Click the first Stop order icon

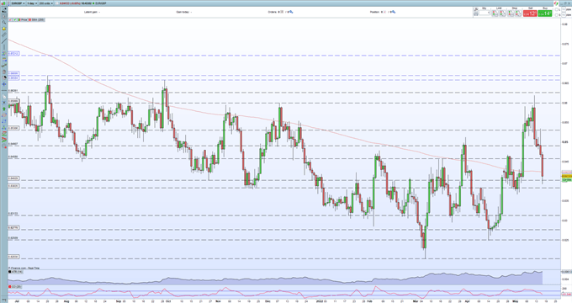point(511,13)
